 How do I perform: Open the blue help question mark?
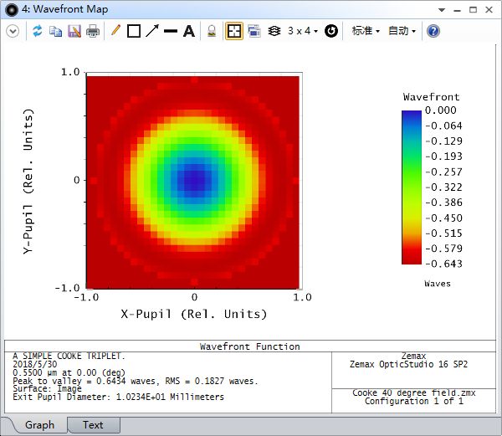(x=433, y=31)
